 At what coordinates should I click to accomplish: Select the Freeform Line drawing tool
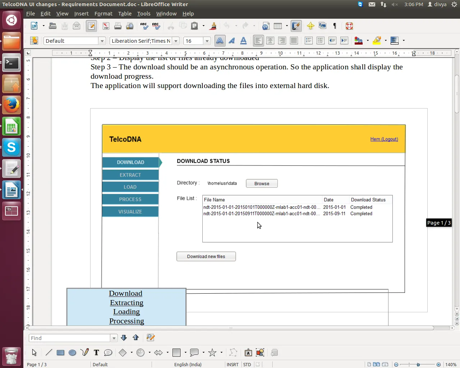click(x=84, y=353)
